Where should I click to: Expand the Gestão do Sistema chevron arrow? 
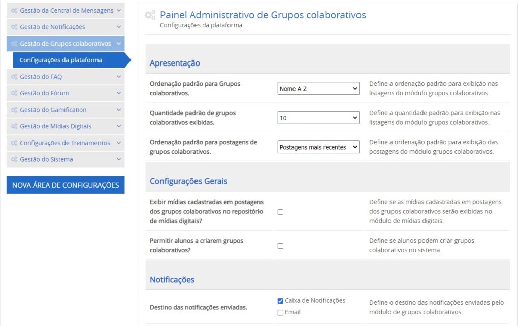click(118, 159)
